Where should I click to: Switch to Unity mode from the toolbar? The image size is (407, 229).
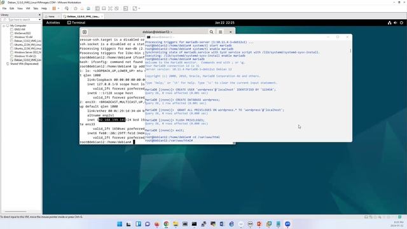[117, 8]
